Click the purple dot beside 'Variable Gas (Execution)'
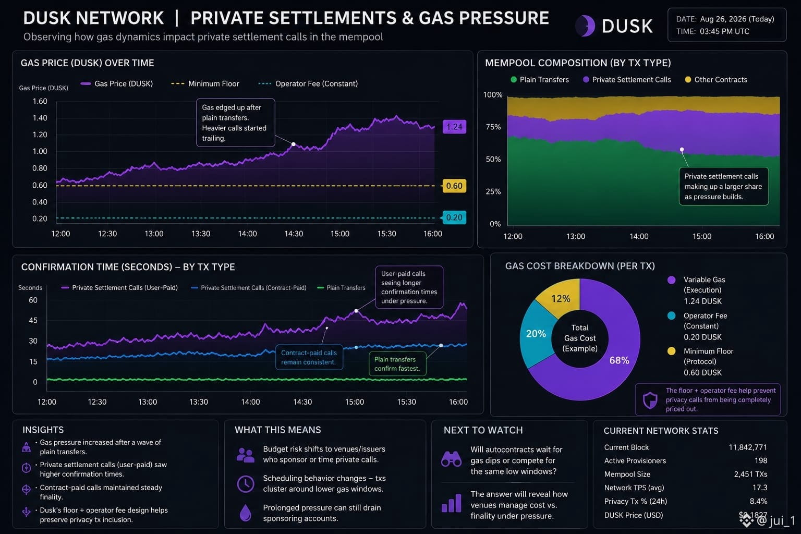Viewport: 801px width, 534px height. (x=672, y=280)
